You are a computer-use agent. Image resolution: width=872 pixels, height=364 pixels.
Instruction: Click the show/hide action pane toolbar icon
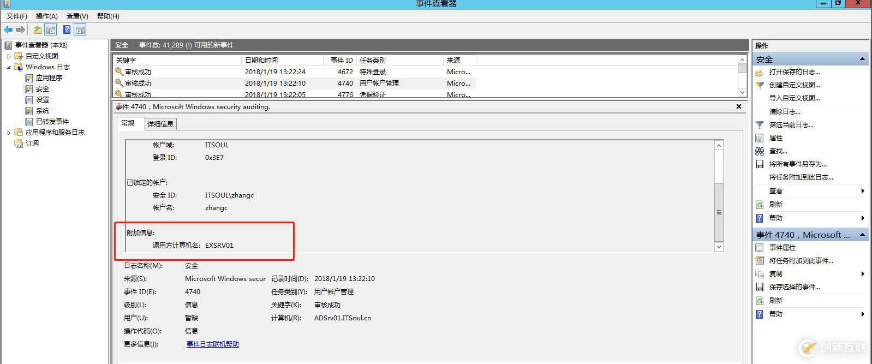tap(80, 30)
